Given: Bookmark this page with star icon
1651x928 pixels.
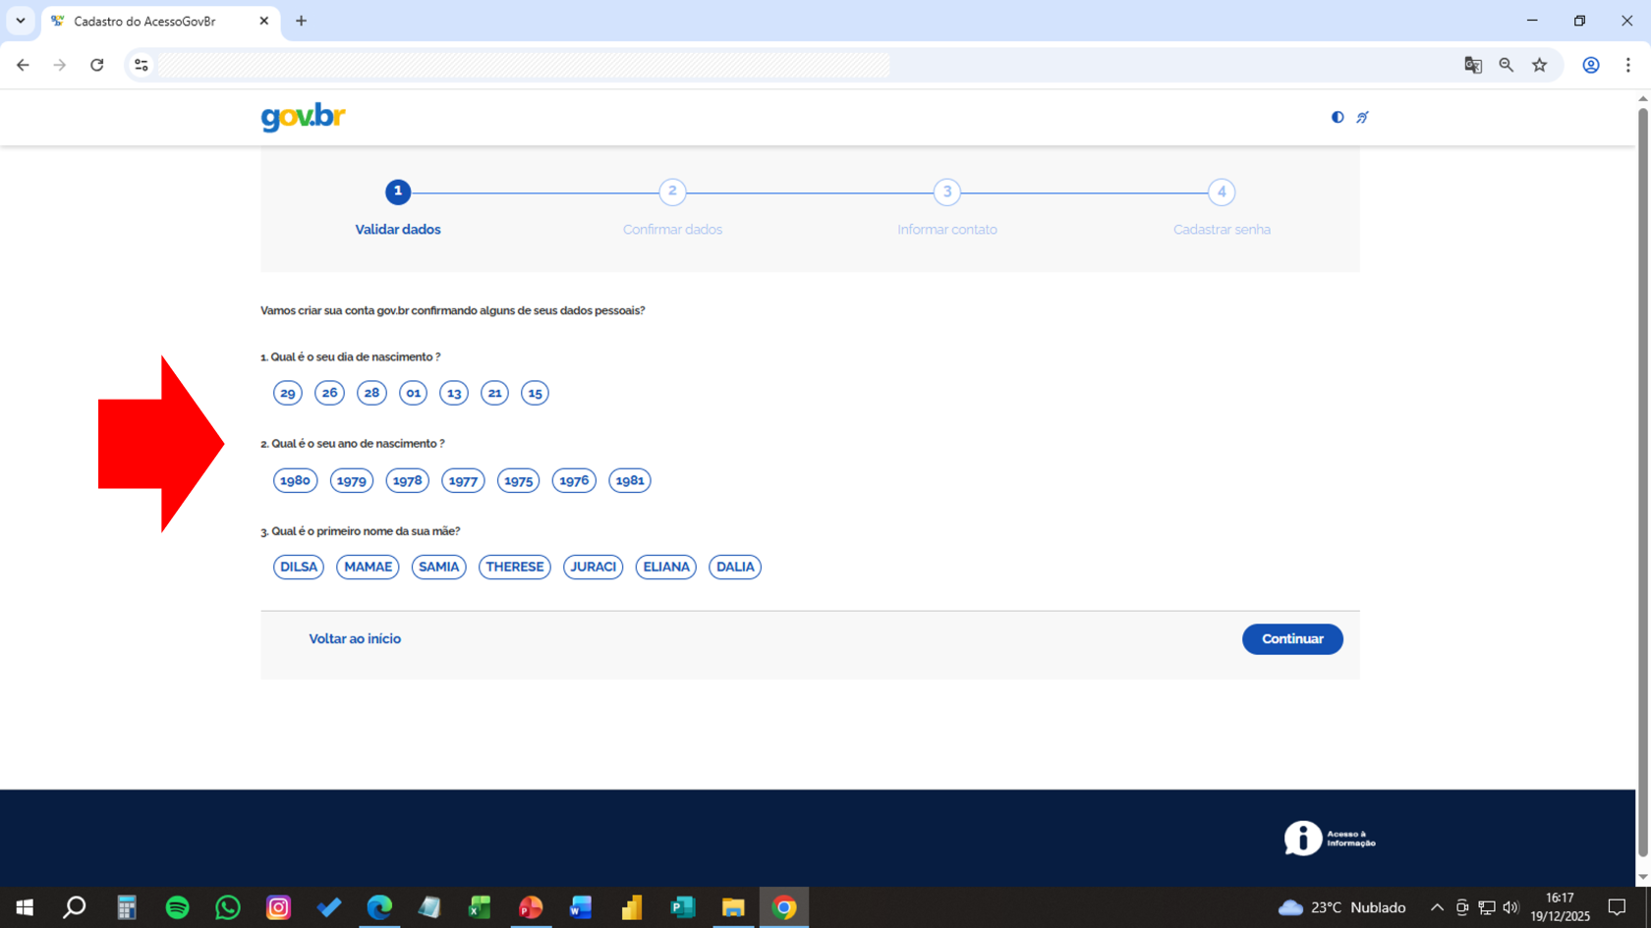Looking at the screenshot, I should (x=1539, y=65).
